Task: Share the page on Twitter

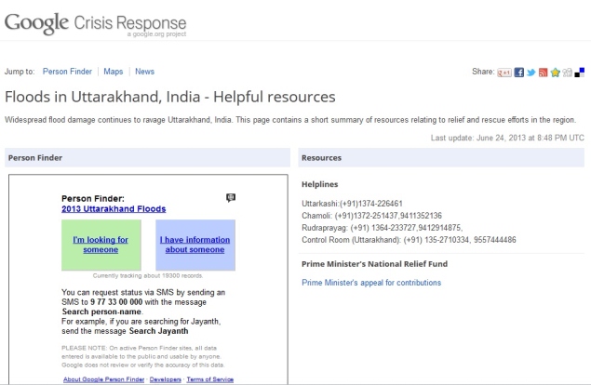Action: click(531, 73)
